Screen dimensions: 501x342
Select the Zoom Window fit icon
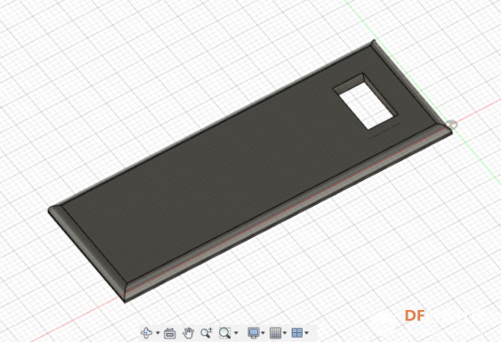click(x=224, y=333)
